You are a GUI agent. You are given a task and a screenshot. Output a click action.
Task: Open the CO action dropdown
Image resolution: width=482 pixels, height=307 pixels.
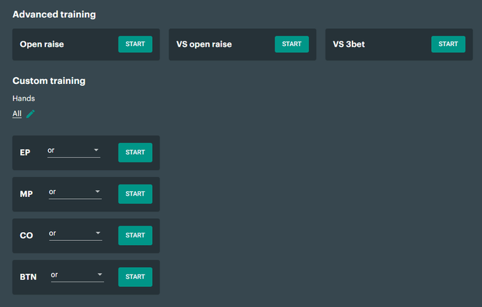75,234
